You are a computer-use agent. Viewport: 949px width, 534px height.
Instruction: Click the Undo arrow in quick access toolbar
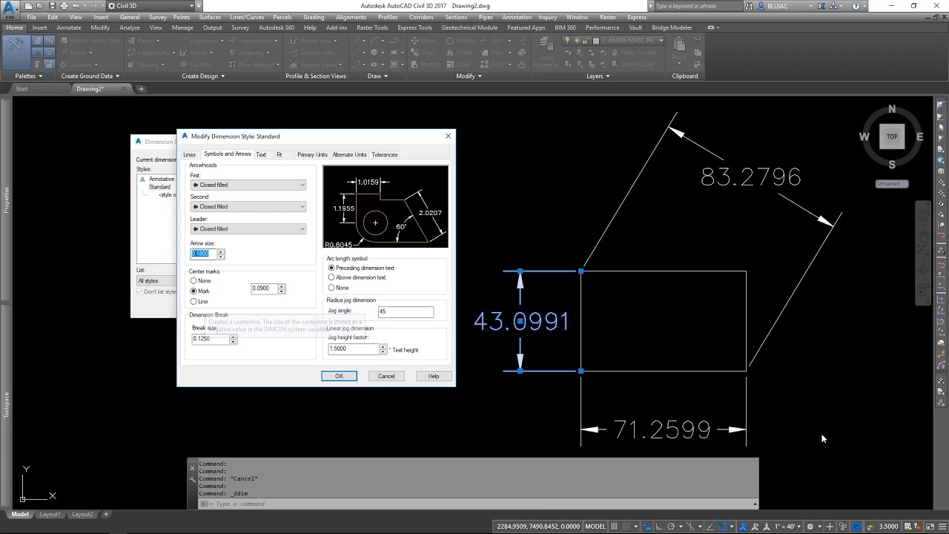(76, 6)
